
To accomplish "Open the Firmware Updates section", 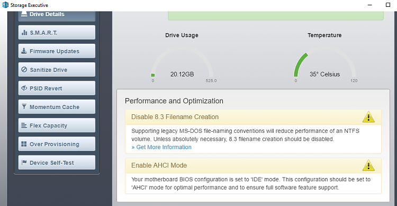I will click(x=57, y=51).
